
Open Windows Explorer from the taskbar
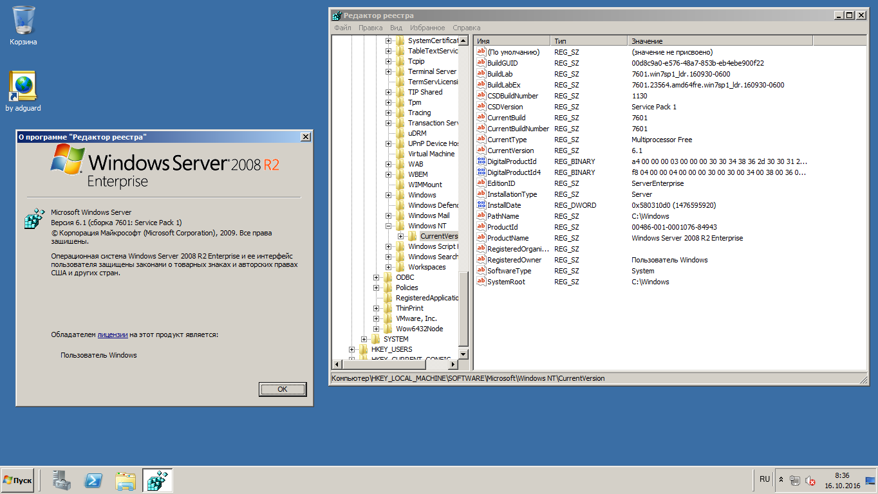pyautogui.click(x=126, y=480)
